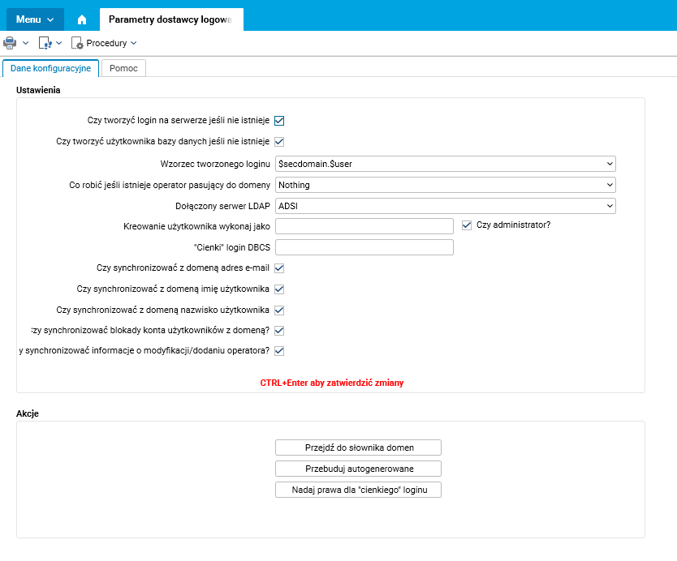This screenshot has width=677, height=561.
Task: Click the printer icon in toolbar
Action: [x=10, y=43]
